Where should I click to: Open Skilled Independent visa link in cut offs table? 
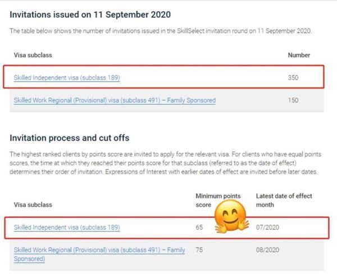(x=66, y=227)
